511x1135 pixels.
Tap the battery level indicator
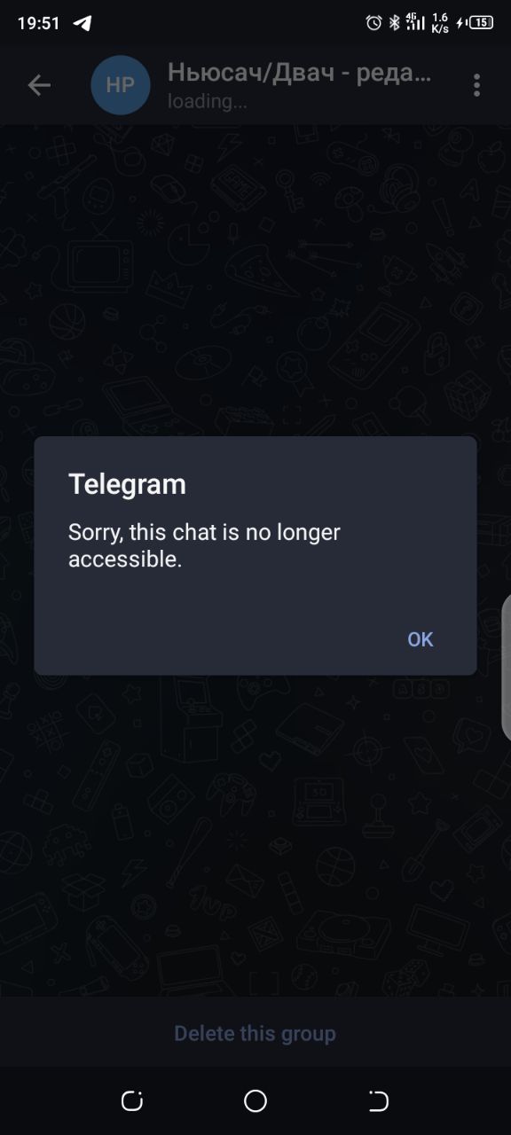[x=481, y=23]
